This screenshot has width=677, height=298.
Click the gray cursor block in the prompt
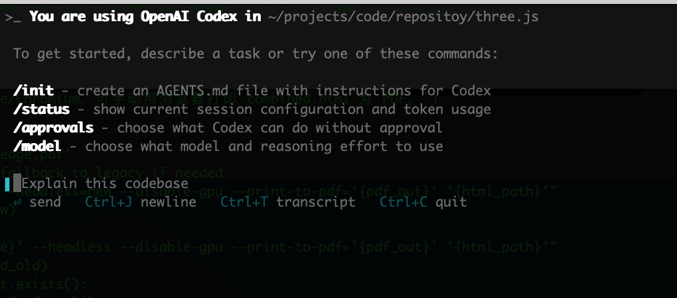pos(17,184)
